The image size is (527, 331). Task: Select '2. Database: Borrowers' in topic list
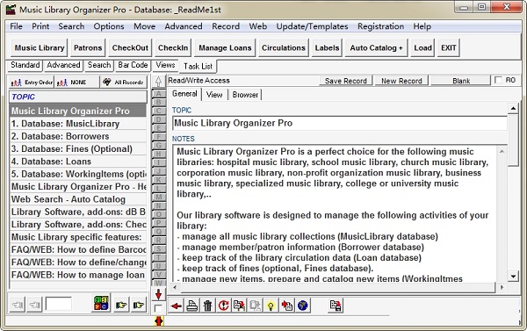pyautogui.click(x=77, y=136)
